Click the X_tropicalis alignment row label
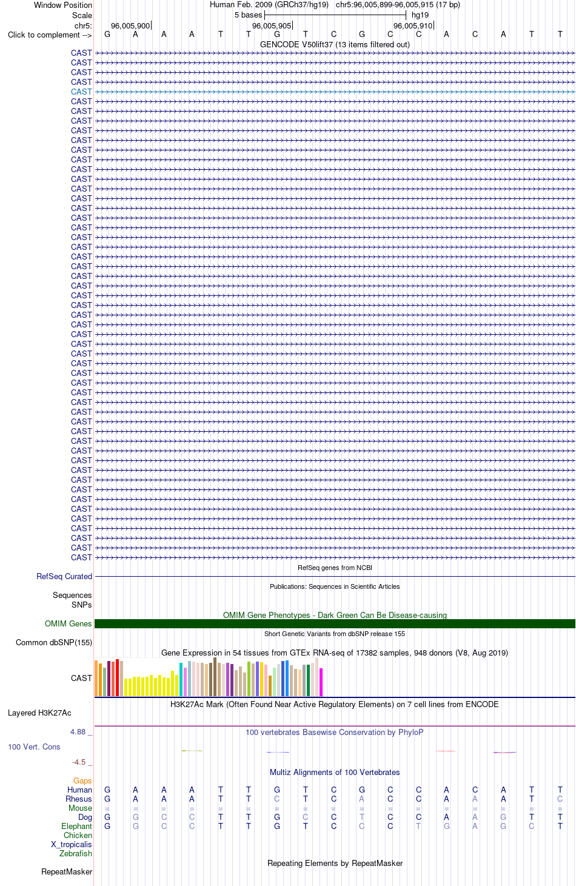Viewport: 576px width, 886px height. pyautogui.click(x=72, y=845)
